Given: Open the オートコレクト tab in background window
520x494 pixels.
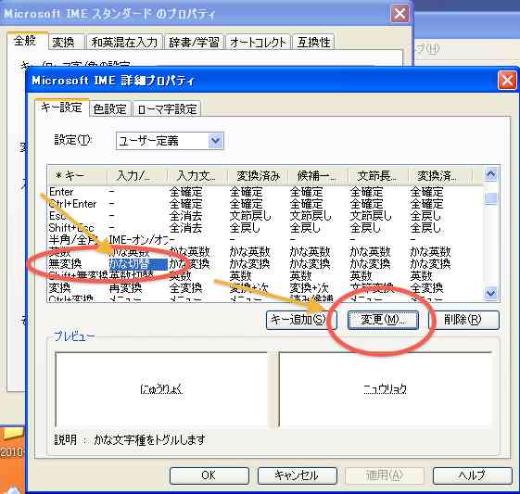Looking at the screenshot, I should click(258, 42).
